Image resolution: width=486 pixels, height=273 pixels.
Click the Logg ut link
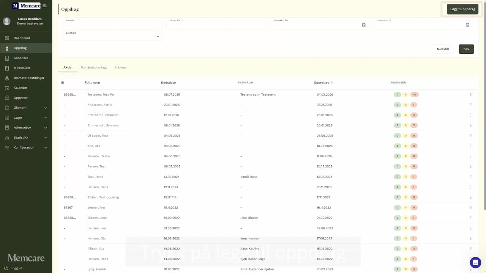pos(16,268)
